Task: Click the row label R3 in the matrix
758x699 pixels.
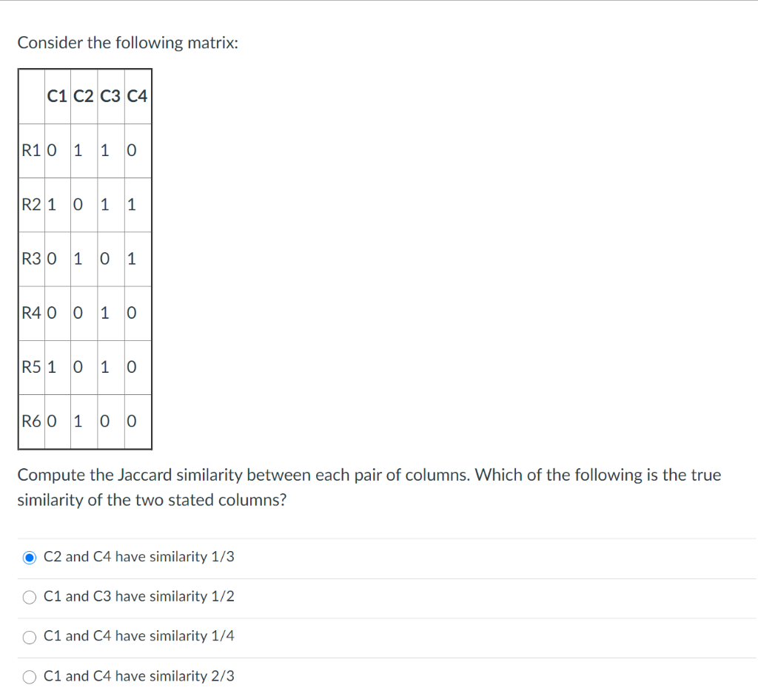Action: click(30, 259)
